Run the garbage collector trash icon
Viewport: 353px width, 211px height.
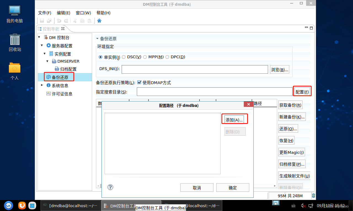pyautogui.click(x=313, y=196)
